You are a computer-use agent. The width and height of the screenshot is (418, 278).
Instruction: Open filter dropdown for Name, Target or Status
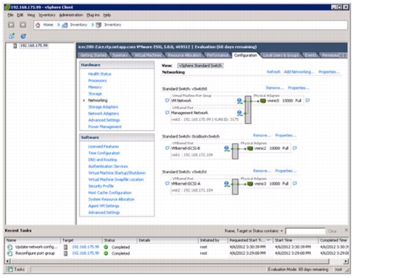point(282,231)
